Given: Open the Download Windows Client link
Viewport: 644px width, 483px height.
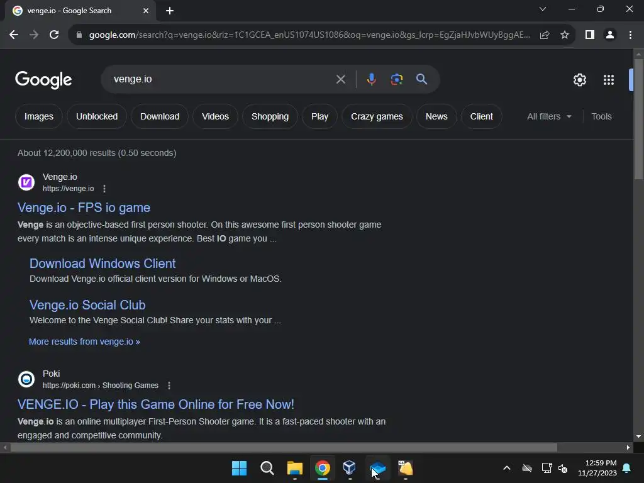Looking at the screenshot, I should 103,264.
